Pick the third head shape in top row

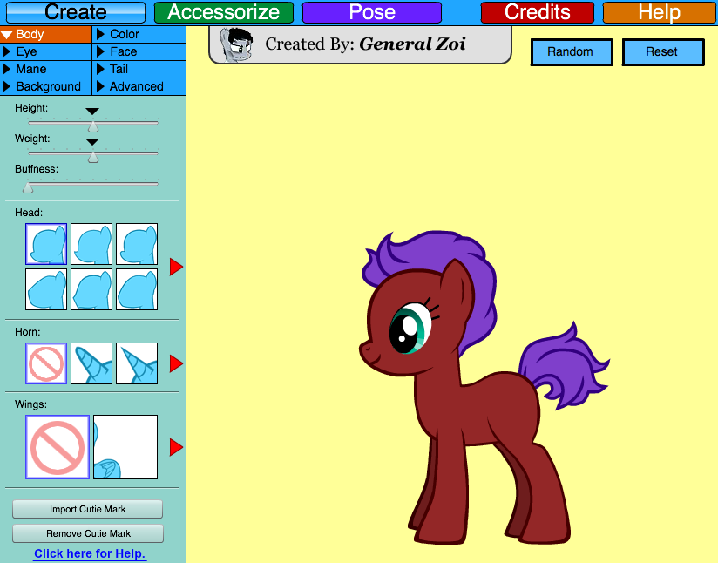coord(137,244)
